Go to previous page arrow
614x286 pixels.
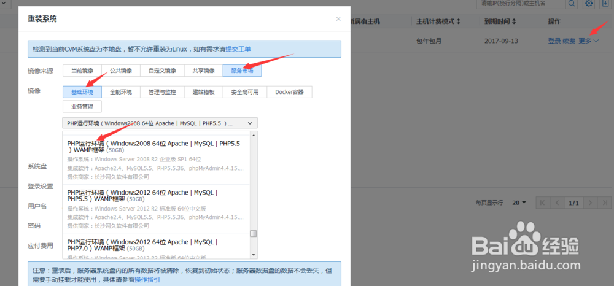[557, 203]
